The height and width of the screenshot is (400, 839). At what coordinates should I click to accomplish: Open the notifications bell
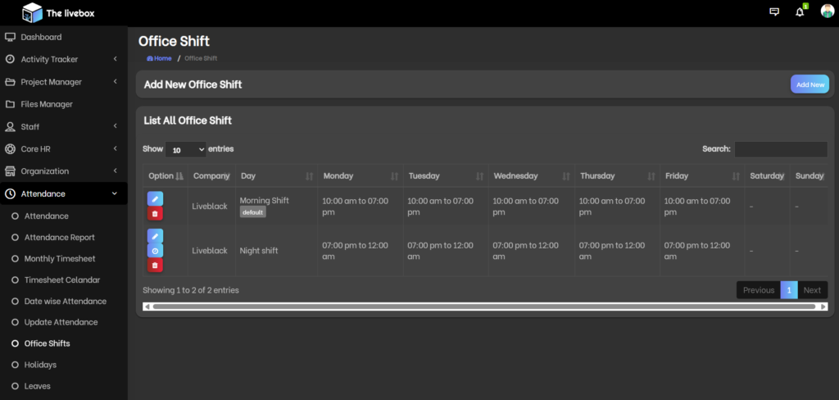[x=800, y=12]
